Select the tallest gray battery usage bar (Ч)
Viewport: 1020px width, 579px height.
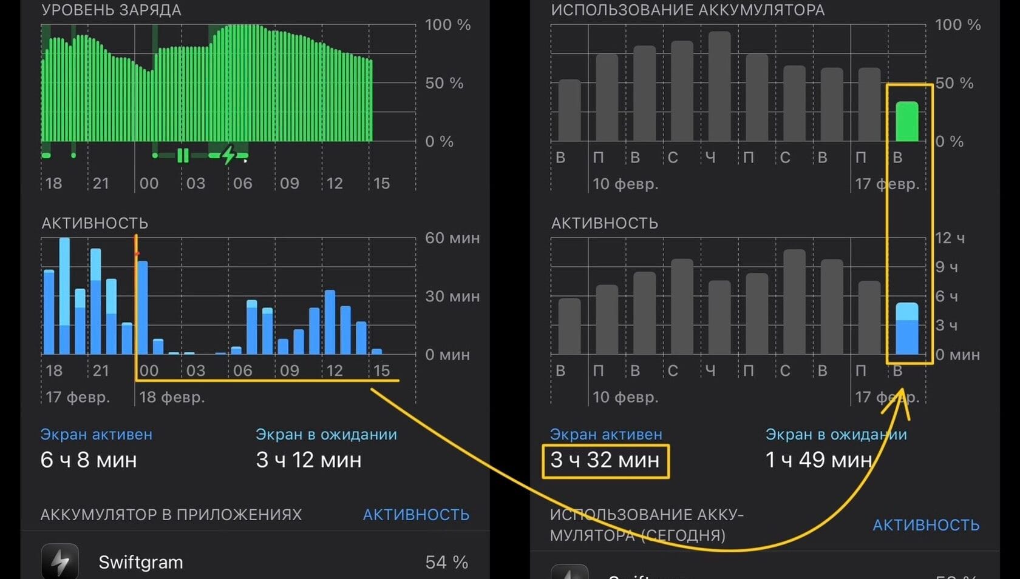719,86
